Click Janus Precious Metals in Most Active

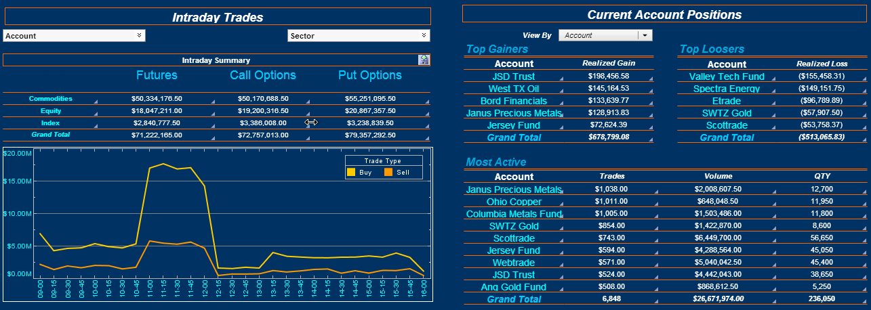click(x=514, y=190)
